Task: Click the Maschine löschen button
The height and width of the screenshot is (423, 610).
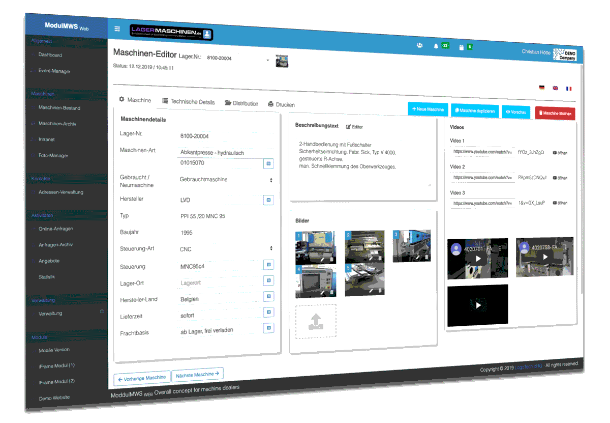Action: [555, 113]
